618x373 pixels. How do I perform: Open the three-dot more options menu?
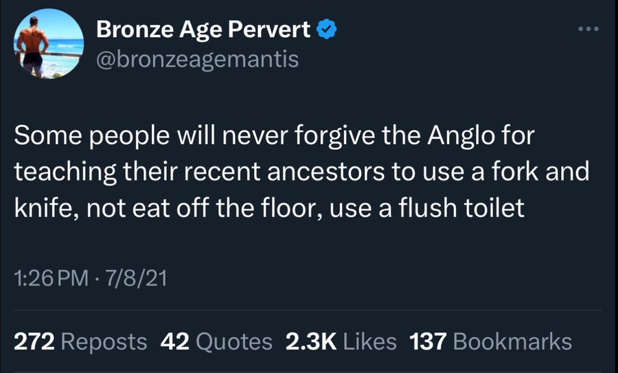pos(588,30)
